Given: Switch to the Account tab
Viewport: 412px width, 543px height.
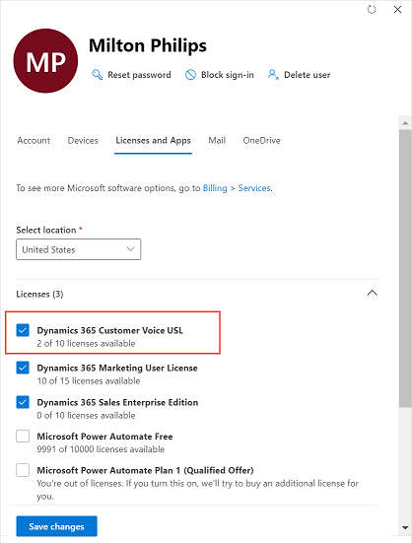Looking at the screenshot, I should (x=34, y=140).
